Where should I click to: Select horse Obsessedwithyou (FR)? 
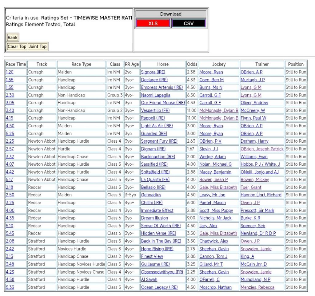click(x=162, y=272)
